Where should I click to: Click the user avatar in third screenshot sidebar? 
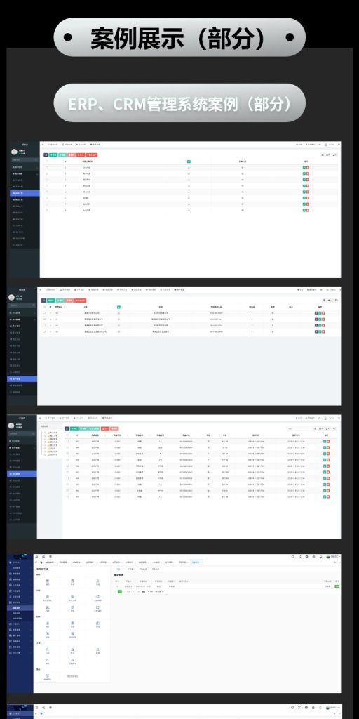pyautogui.click(x=11, y=426)
